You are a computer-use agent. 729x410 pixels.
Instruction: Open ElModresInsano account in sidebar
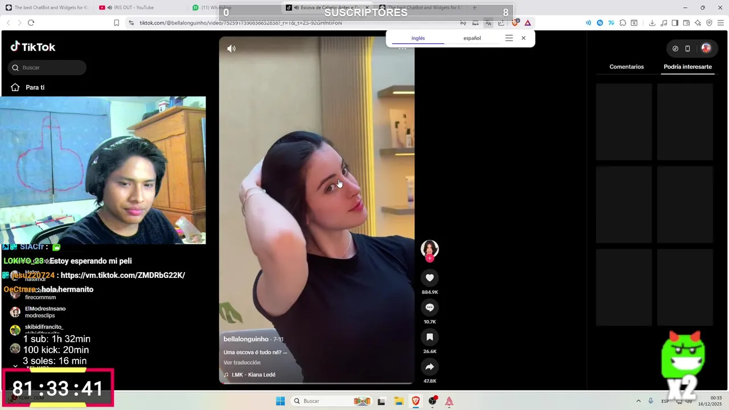pos(45,312)
